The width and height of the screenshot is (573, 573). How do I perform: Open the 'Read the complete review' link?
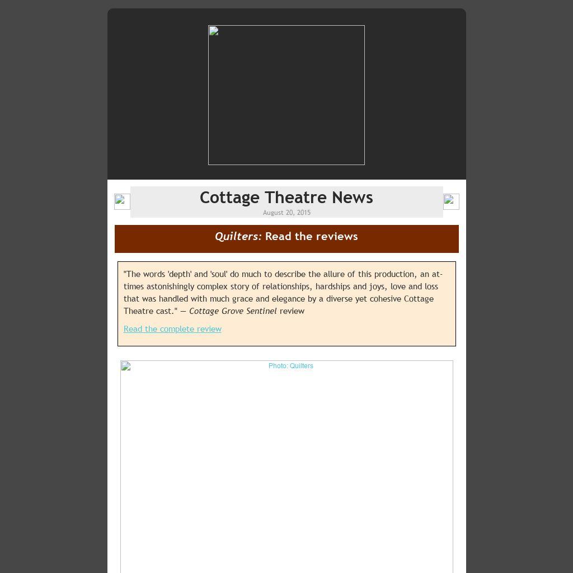pyautogui.click(x=172, y=329)
